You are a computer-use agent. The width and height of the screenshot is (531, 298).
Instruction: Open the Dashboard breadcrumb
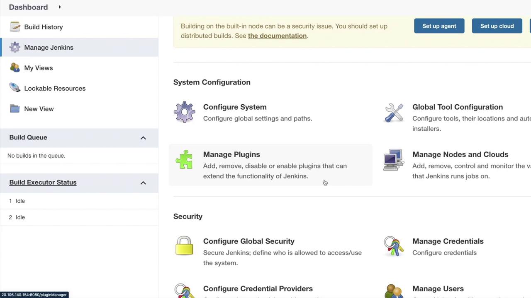click(28, 7)
